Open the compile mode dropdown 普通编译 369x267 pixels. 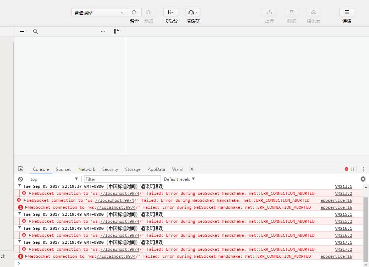99,12
